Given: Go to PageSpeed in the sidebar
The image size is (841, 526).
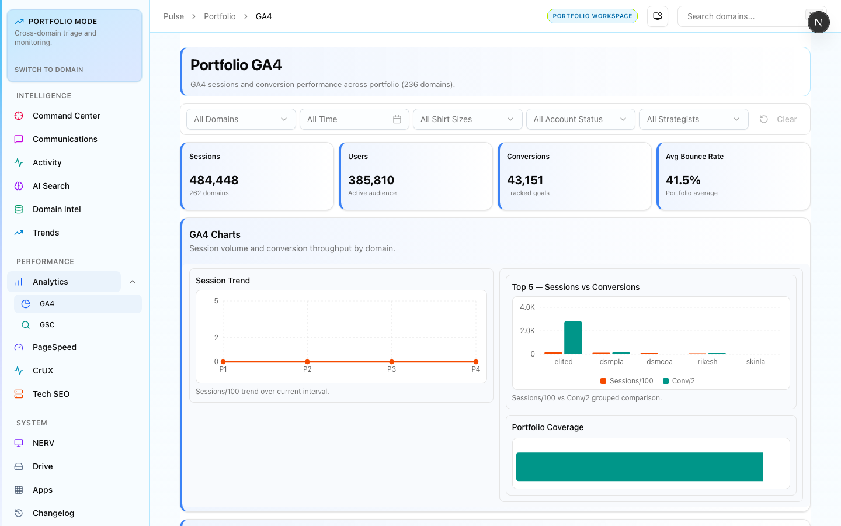Looking at the screenshot, I should coord(54,347).
